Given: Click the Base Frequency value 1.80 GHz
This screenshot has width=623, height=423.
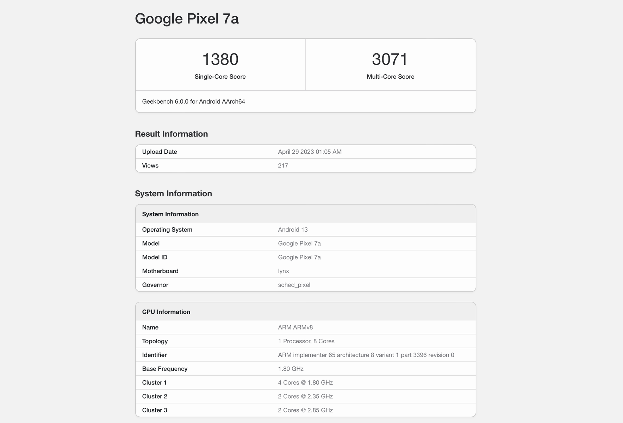Looking at the screenshot, I should (x=291, y=369).
